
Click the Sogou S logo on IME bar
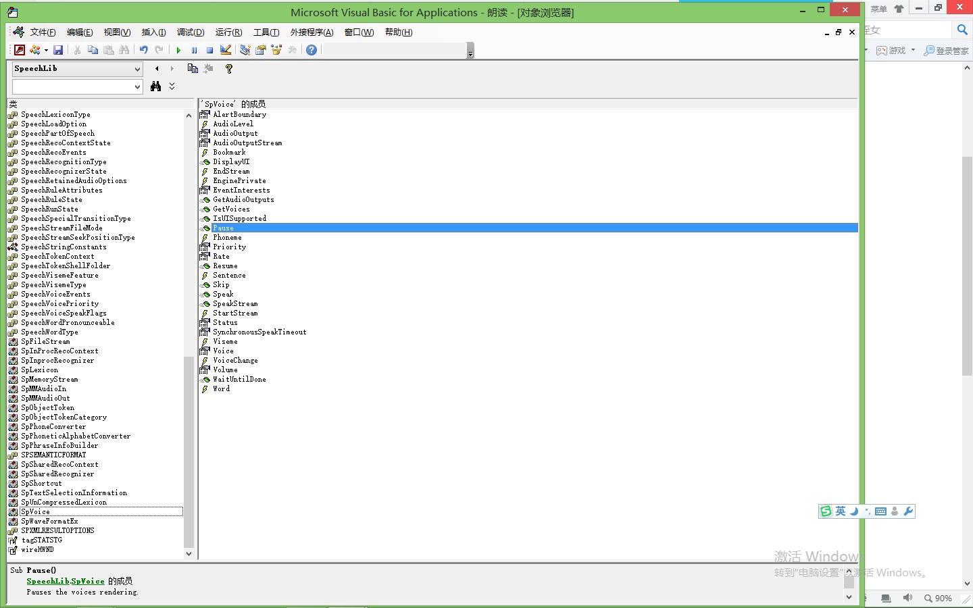pyautogui.click(x=826, y=511)
